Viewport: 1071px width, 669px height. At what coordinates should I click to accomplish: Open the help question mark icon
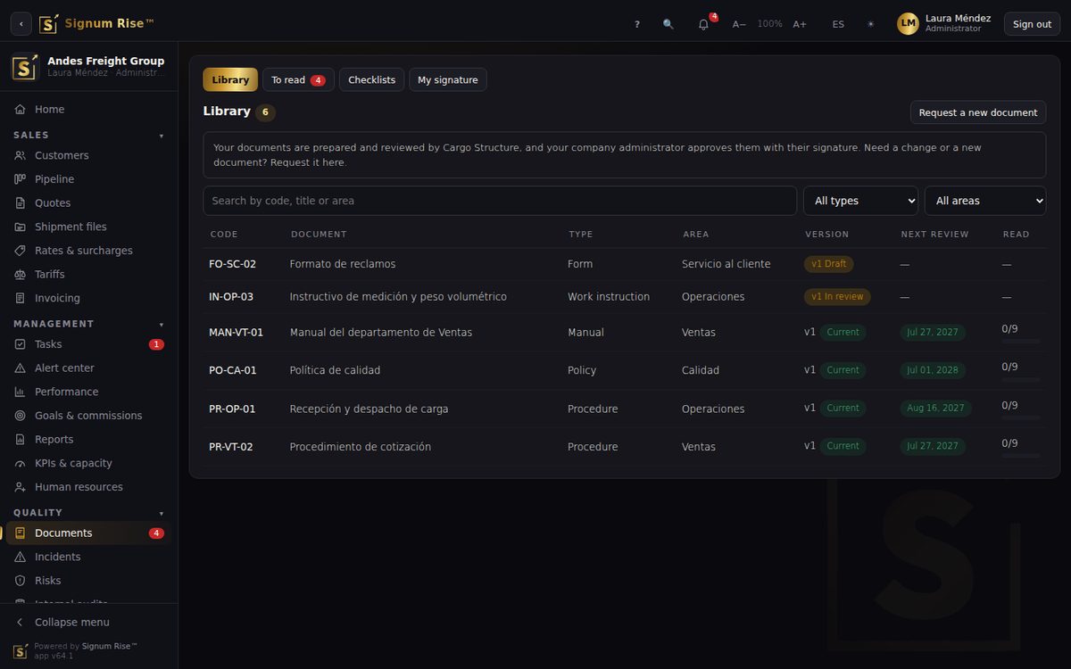637,24
